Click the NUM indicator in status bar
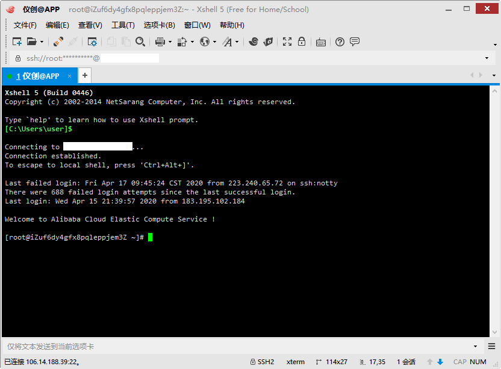The image size is (501, 369). click(x=478, y=362)
